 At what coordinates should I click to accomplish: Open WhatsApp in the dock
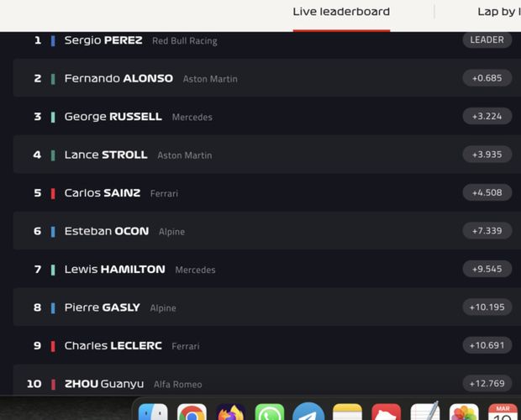click(x=270, y=412)
